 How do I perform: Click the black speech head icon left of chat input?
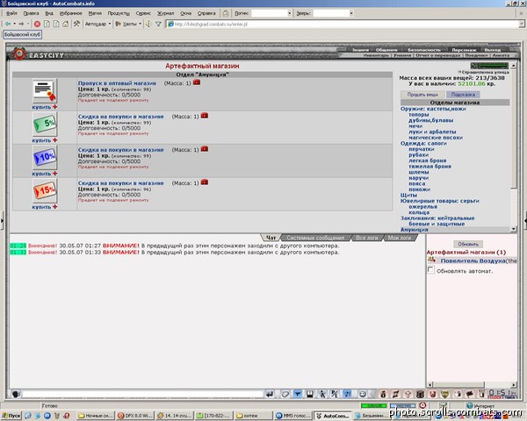click(x=16, y=394)
